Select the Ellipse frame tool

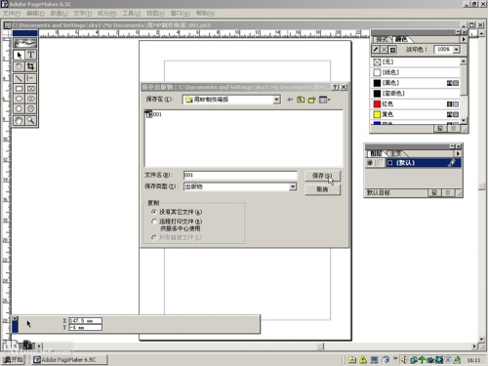30,99
